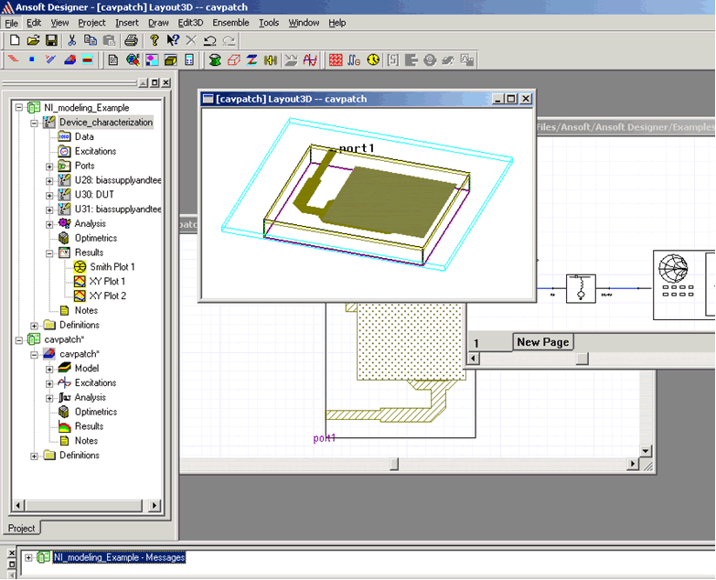Image resolution: width=716 pixels, height=580 pixels.
Task: Click the green spool toolbar icon
Action: pos(215,59)
